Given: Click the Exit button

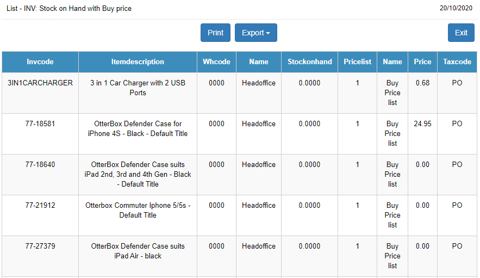Looking at the screenshot, I should [x=461, y=33].
